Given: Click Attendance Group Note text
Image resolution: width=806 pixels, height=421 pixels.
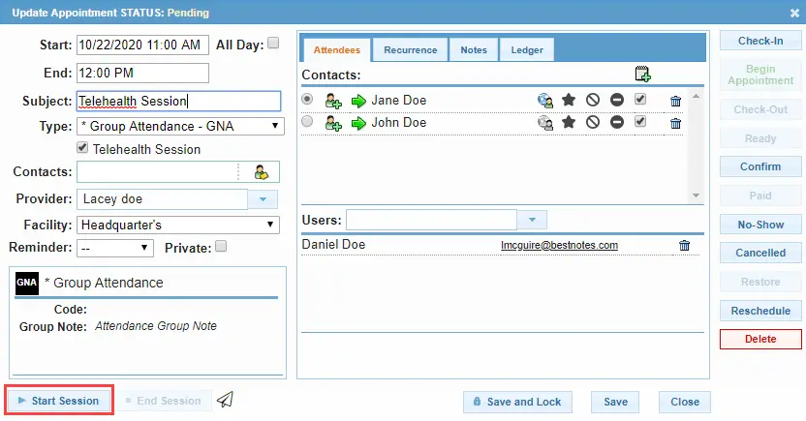Looking at the screenshot, I should pos(156,326).
